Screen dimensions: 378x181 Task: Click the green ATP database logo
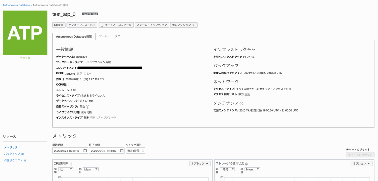click(25, 33)
